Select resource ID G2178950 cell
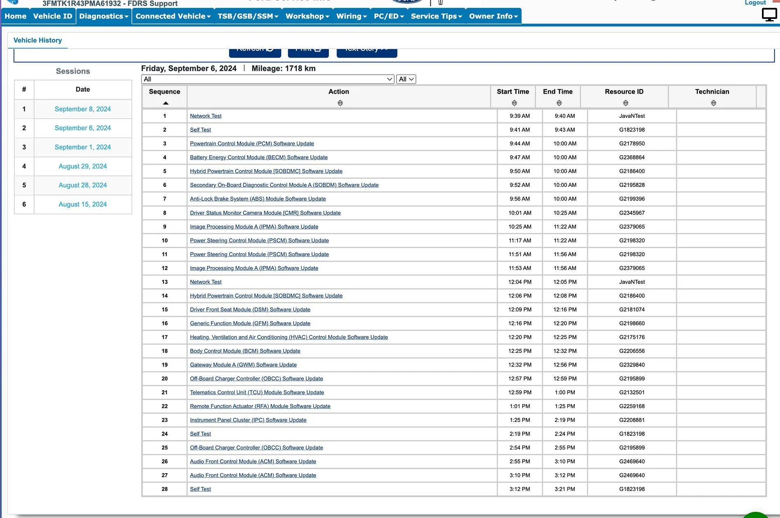Screen dimensions: 780x518 click(x=632, y=143)
